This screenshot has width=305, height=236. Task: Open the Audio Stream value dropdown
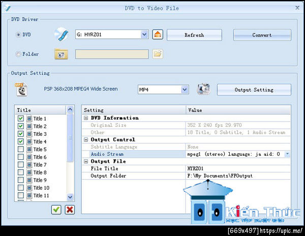[x=287, y=154]
